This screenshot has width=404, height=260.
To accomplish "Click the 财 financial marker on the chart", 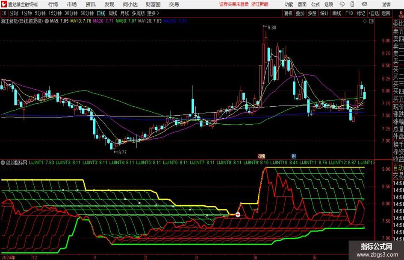I will click(294, 156).
